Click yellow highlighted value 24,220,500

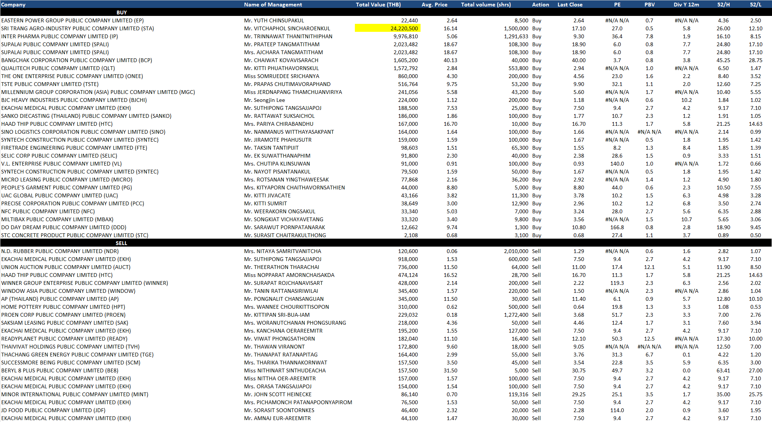388,28
